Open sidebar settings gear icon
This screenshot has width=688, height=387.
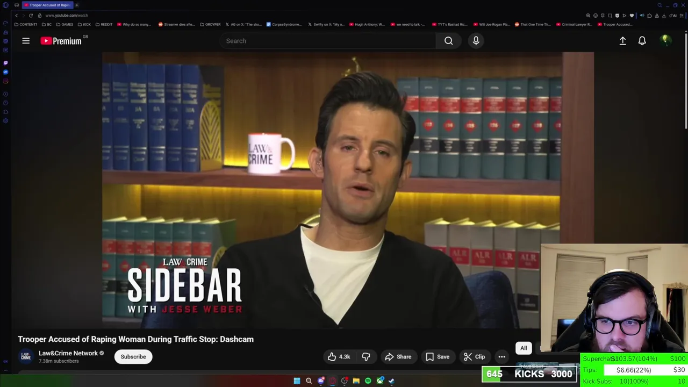pyautogui.click(x=5, y=121)
